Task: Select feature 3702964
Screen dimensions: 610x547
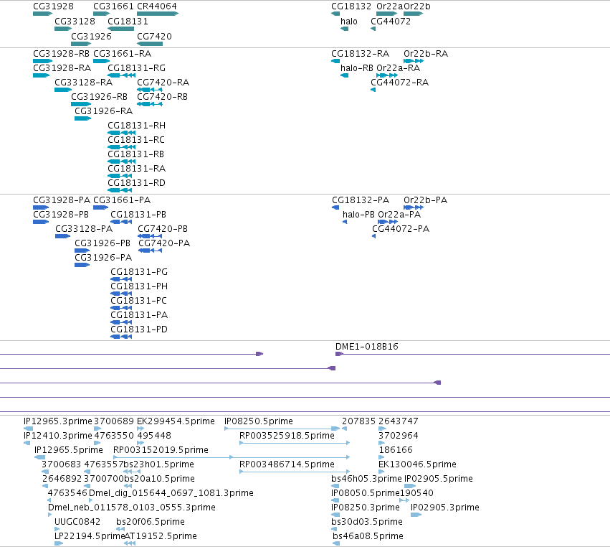Action: (x=381, y=443)
